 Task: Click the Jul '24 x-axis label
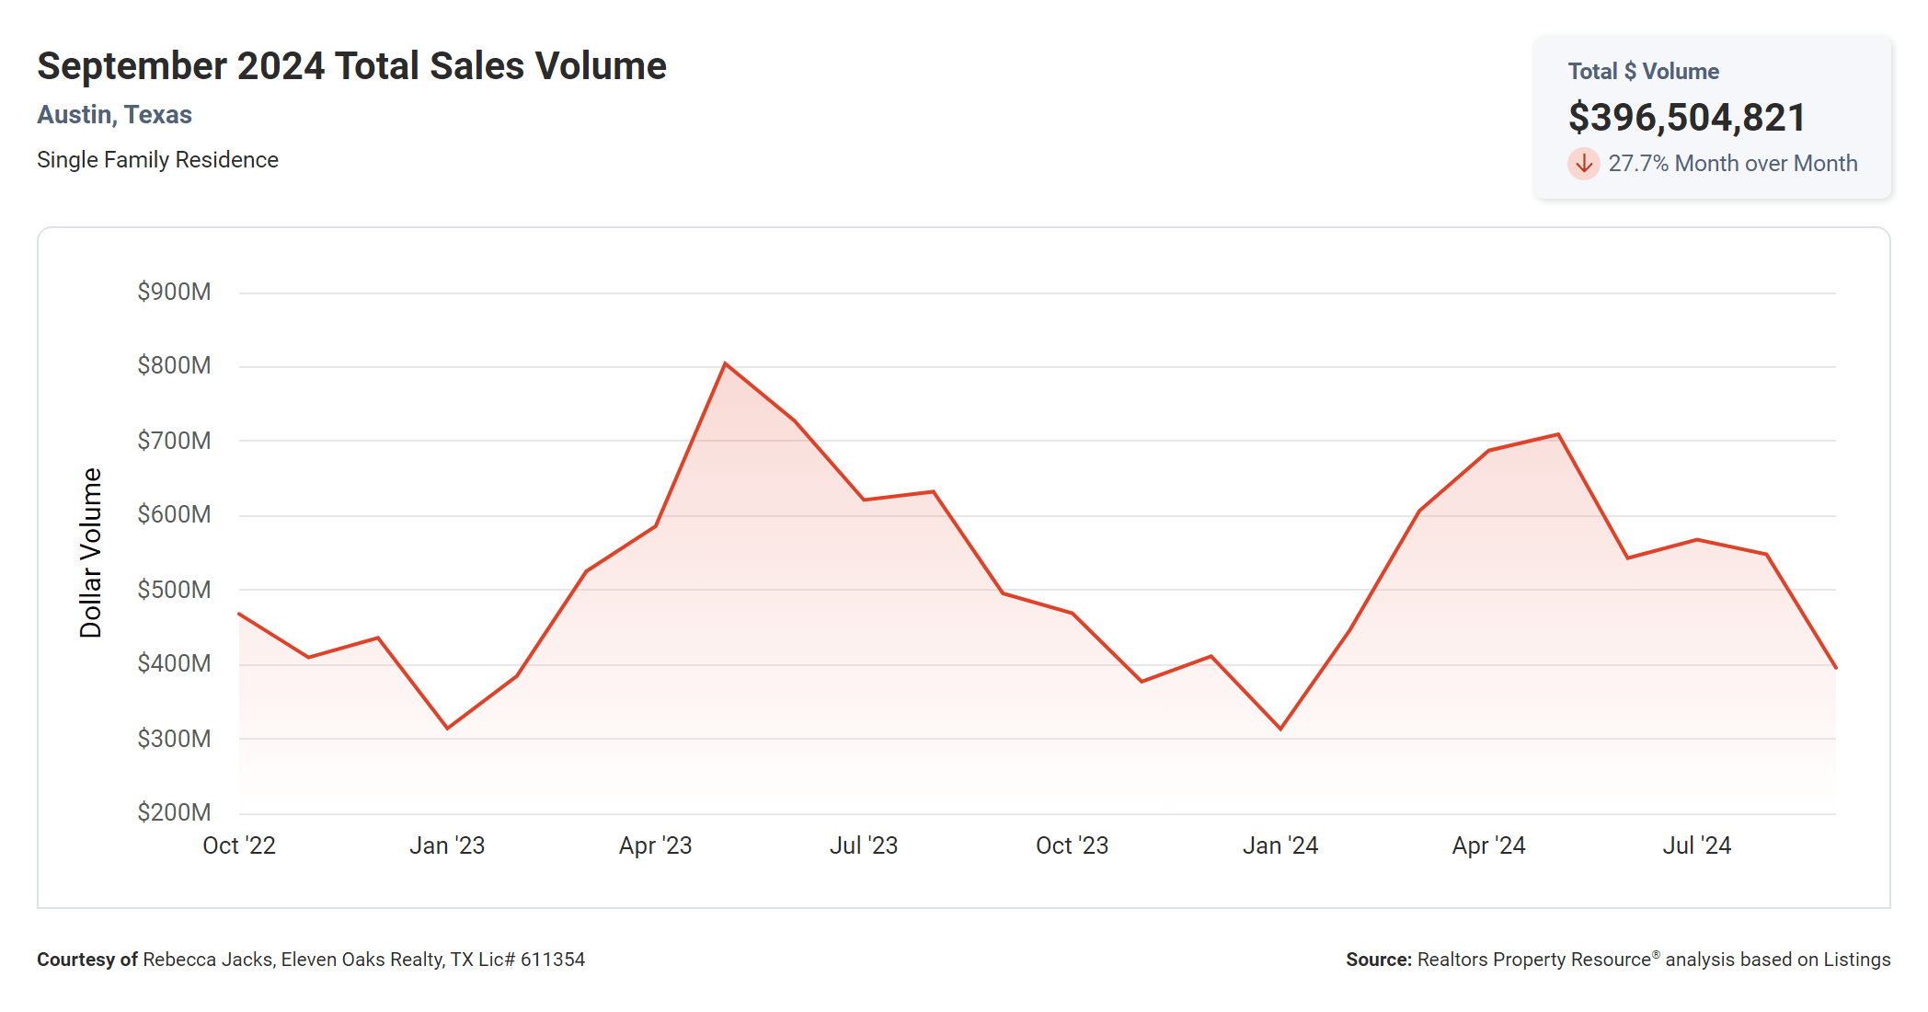[1696, 845]
